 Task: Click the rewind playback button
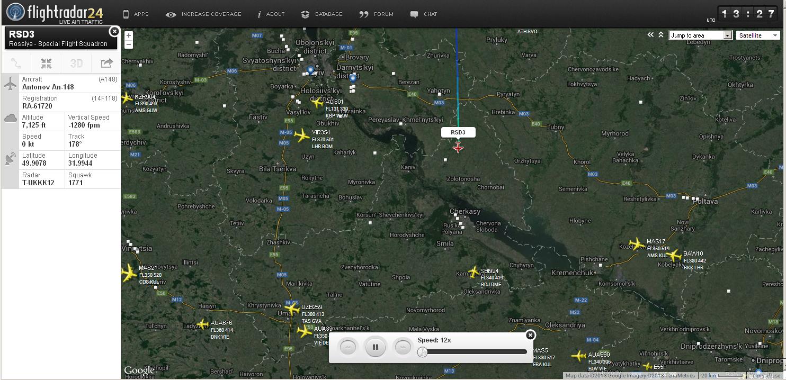pos(348,347)
